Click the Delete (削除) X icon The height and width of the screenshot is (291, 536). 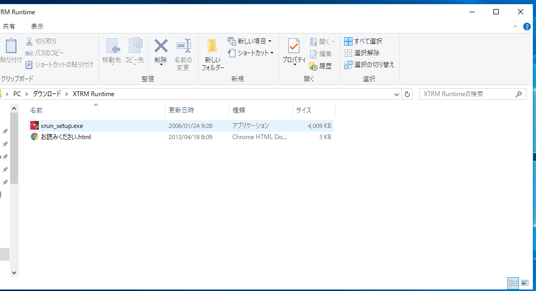pos(161,47)
